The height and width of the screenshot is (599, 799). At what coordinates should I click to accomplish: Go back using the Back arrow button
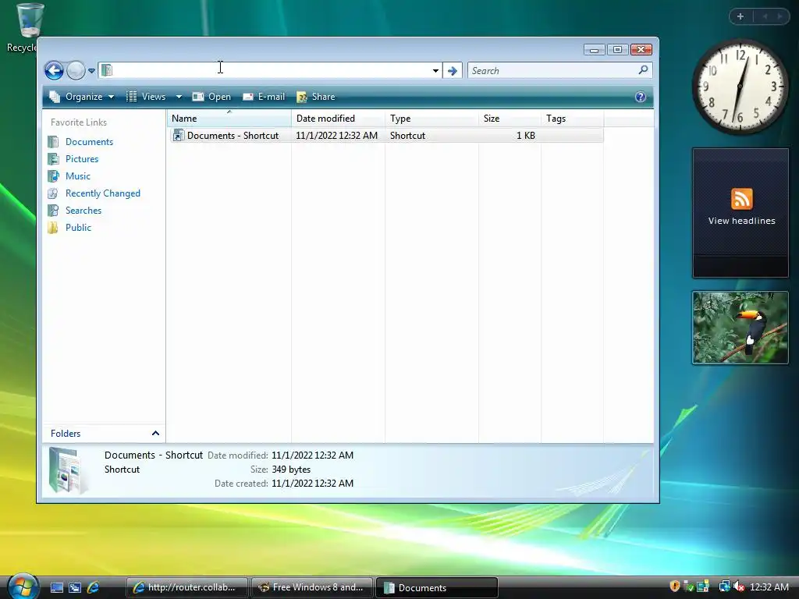[x=54, y=70]
